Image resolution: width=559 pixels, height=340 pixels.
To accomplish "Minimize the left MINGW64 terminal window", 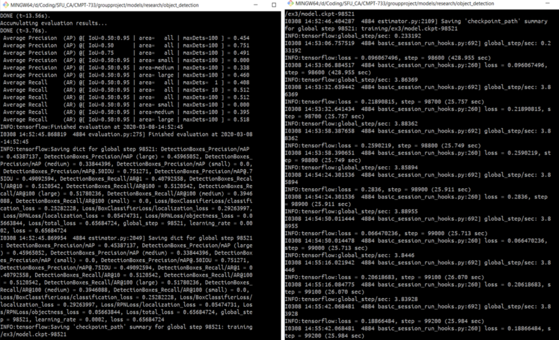I will point(256,5).
